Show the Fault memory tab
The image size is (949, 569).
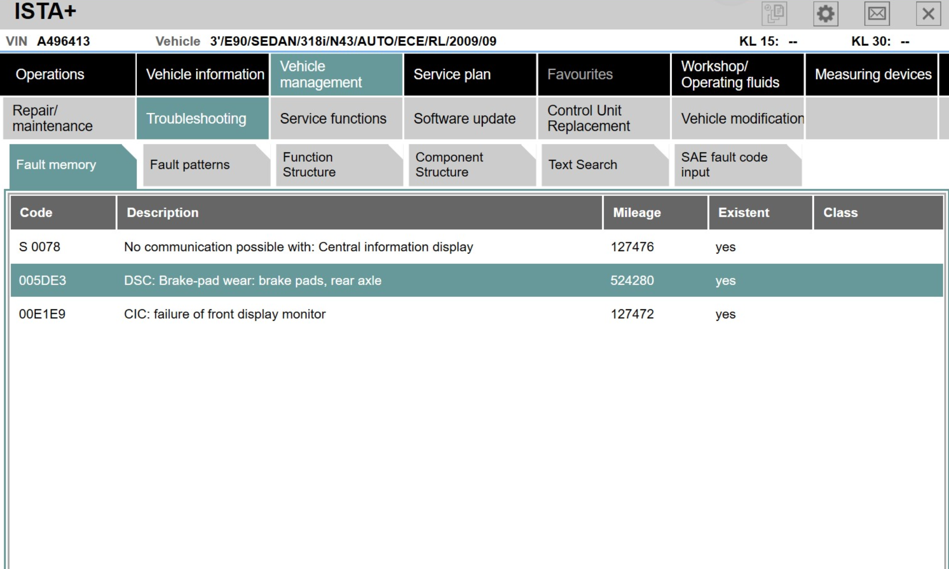tap(73, 165)
